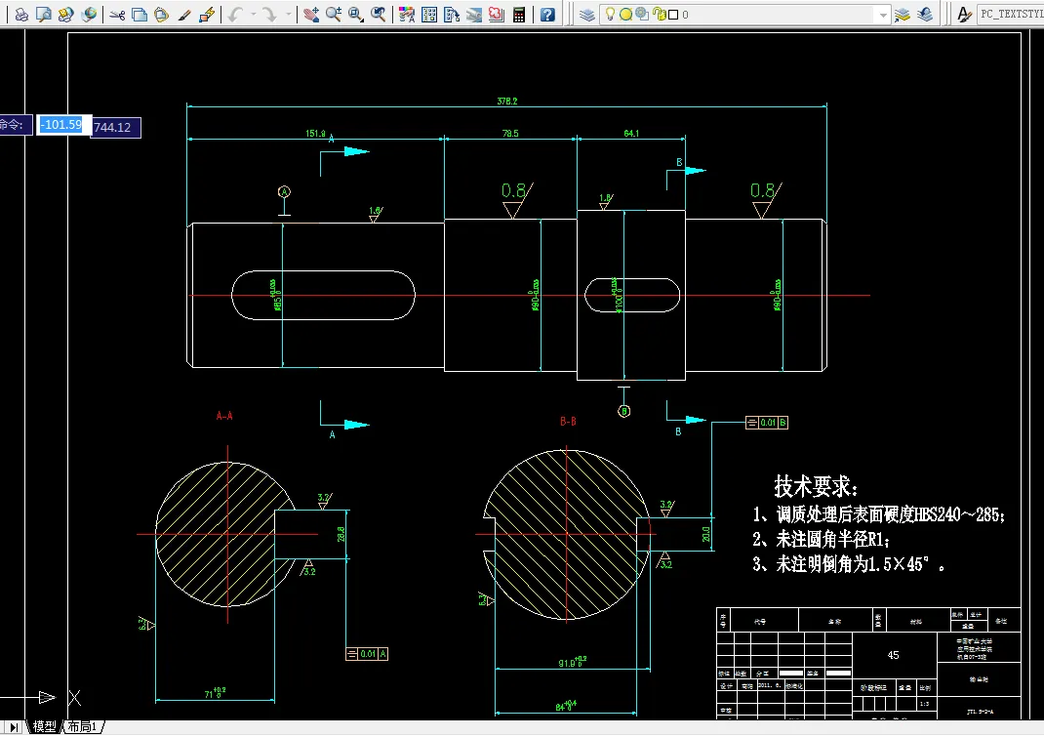Click the Block Editor lightning icon
The height and width of the screenshot is (737, 1044).
tap(207, 14)
